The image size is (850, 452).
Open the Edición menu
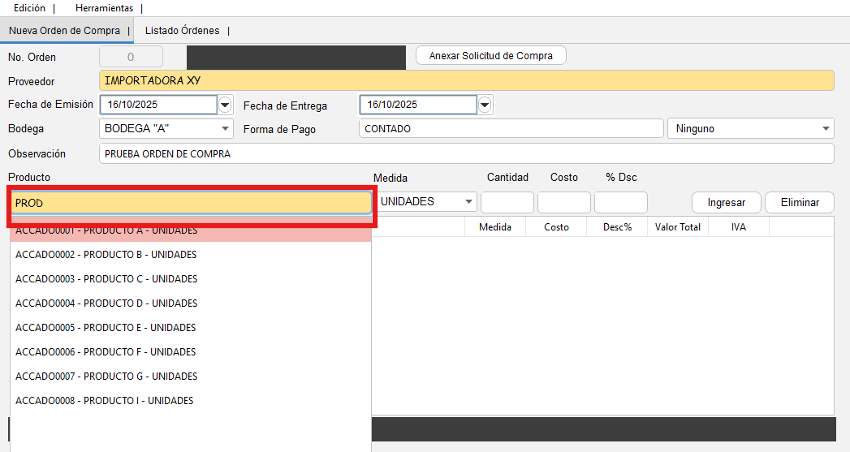[x=30, y=8]
